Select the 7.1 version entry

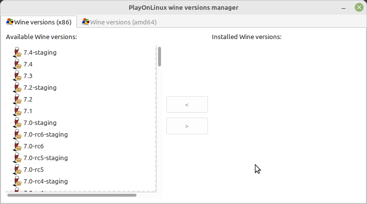[x=27, y=111]
